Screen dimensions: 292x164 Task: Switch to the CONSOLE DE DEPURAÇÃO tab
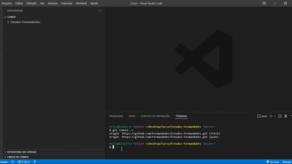point(155,116)
